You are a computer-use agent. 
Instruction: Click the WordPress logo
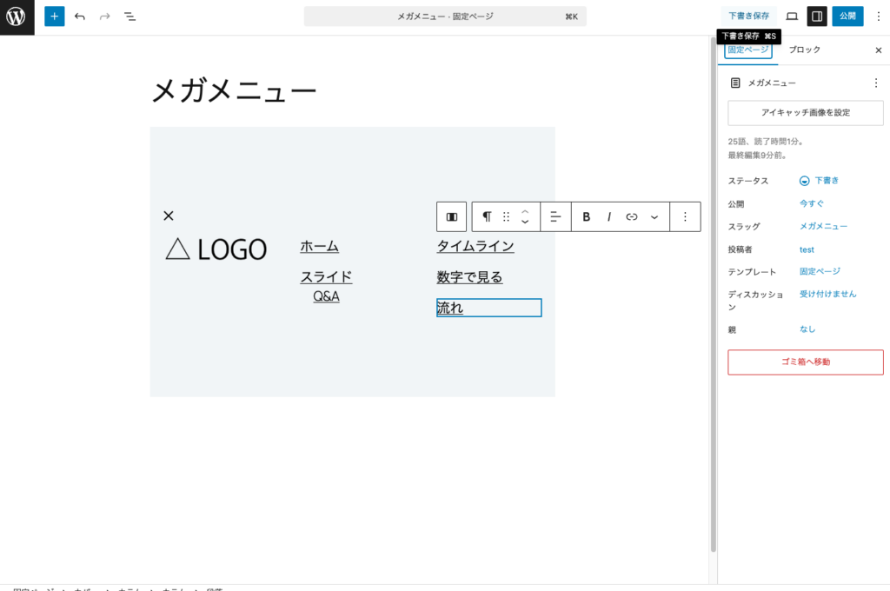coord(16,16)
